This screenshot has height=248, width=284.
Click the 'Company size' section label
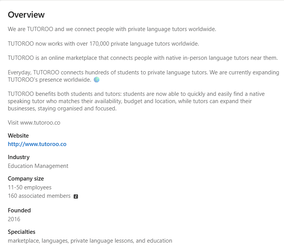pos(26,179)
